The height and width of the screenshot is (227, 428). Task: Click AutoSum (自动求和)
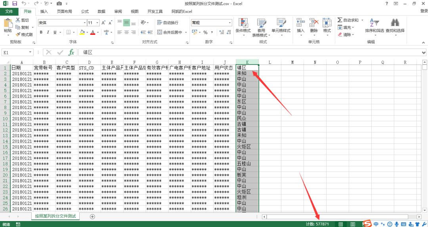tap(348, 20)
